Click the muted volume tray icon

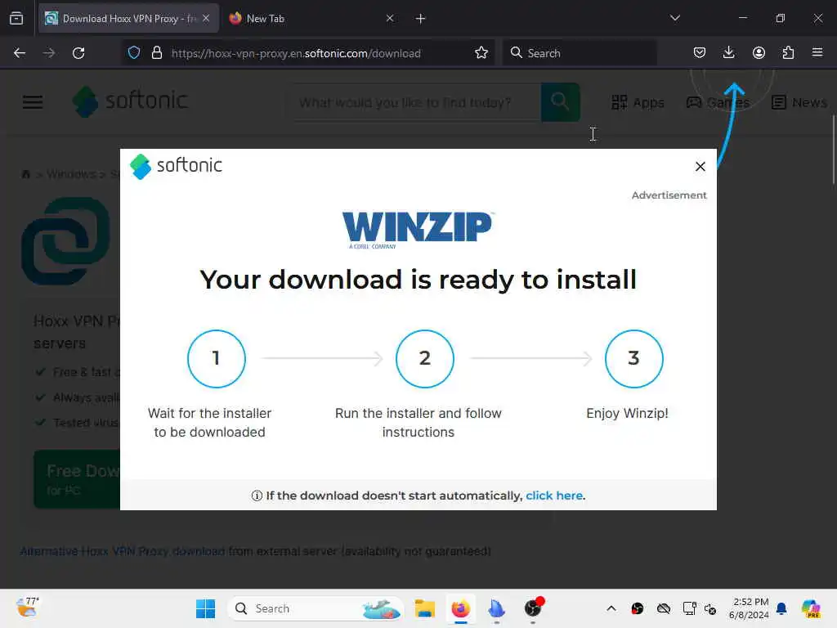710,608
